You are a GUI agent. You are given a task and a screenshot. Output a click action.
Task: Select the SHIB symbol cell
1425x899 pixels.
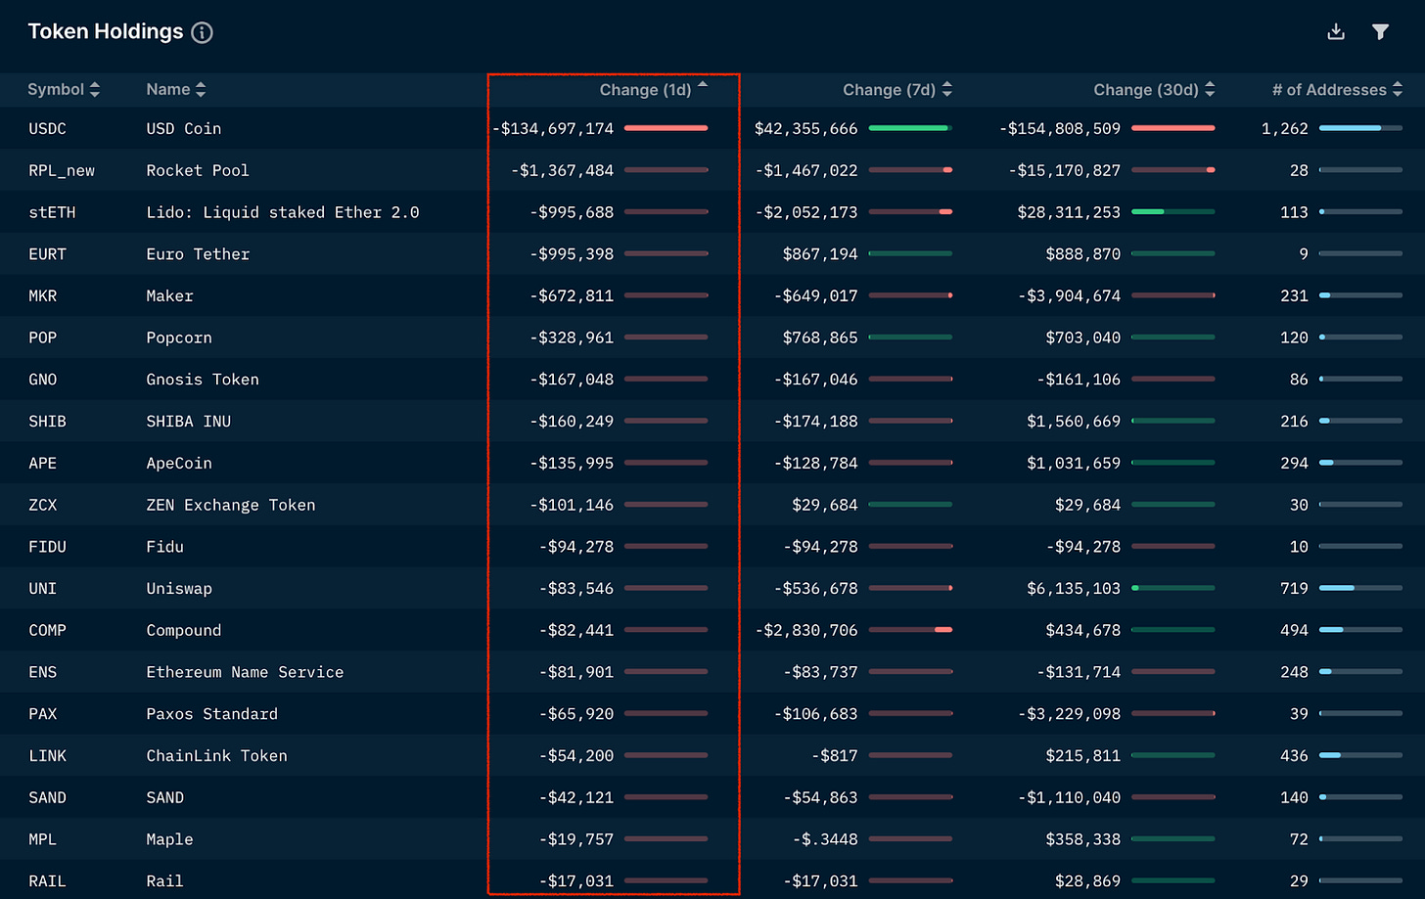47,422
